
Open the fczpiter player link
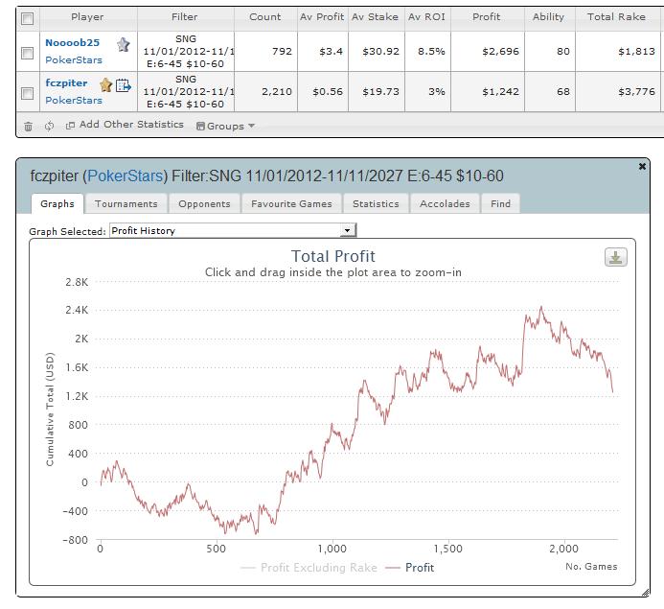(66, 83)
